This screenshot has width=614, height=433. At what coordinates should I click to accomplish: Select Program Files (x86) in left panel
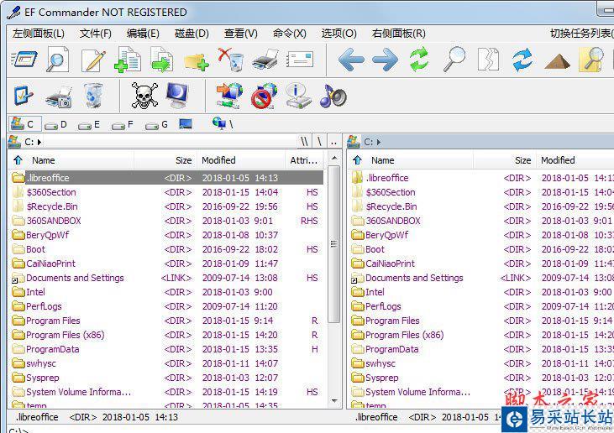pyautogui.click(x=166, y=335)
